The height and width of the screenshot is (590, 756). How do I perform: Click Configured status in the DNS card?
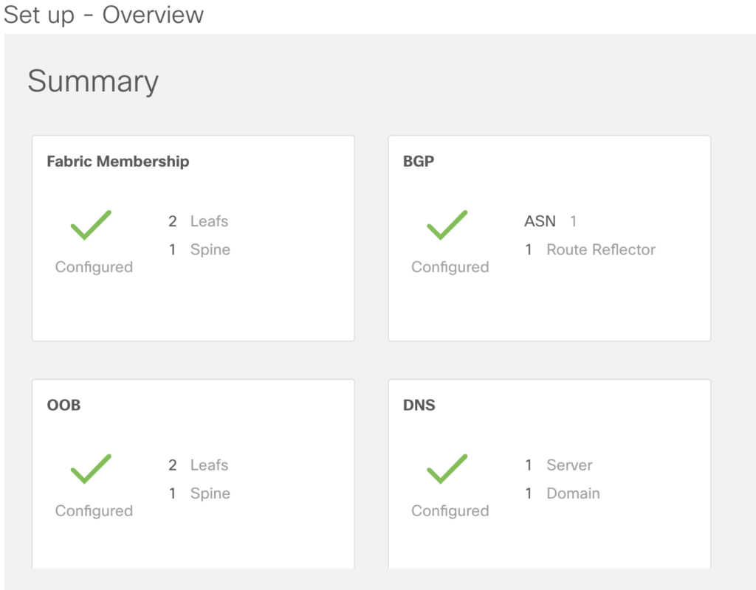(x=450, y=510)
